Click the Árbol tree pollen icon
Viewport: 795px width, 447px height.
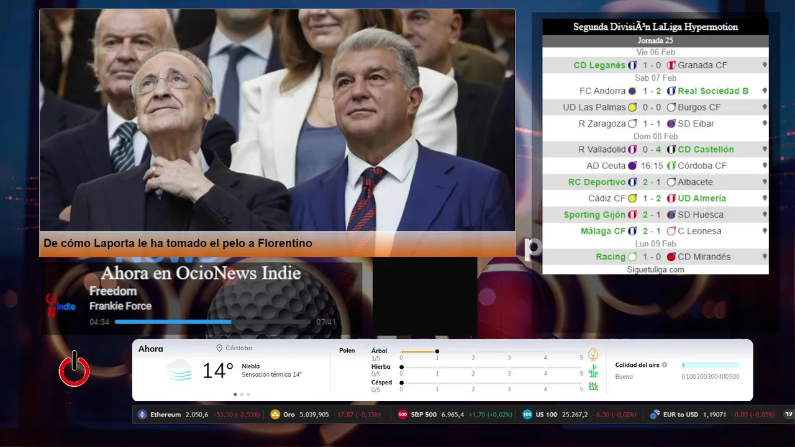(x=593, y=355)
